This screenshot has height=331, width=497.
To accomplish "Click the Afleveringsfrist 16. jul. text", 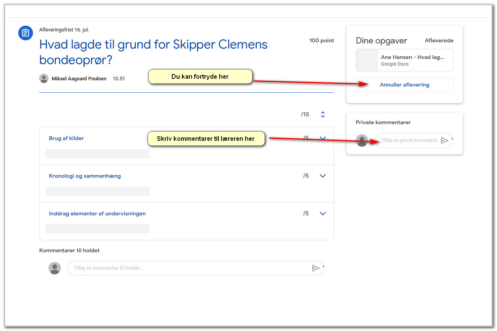I will (64, 30).
